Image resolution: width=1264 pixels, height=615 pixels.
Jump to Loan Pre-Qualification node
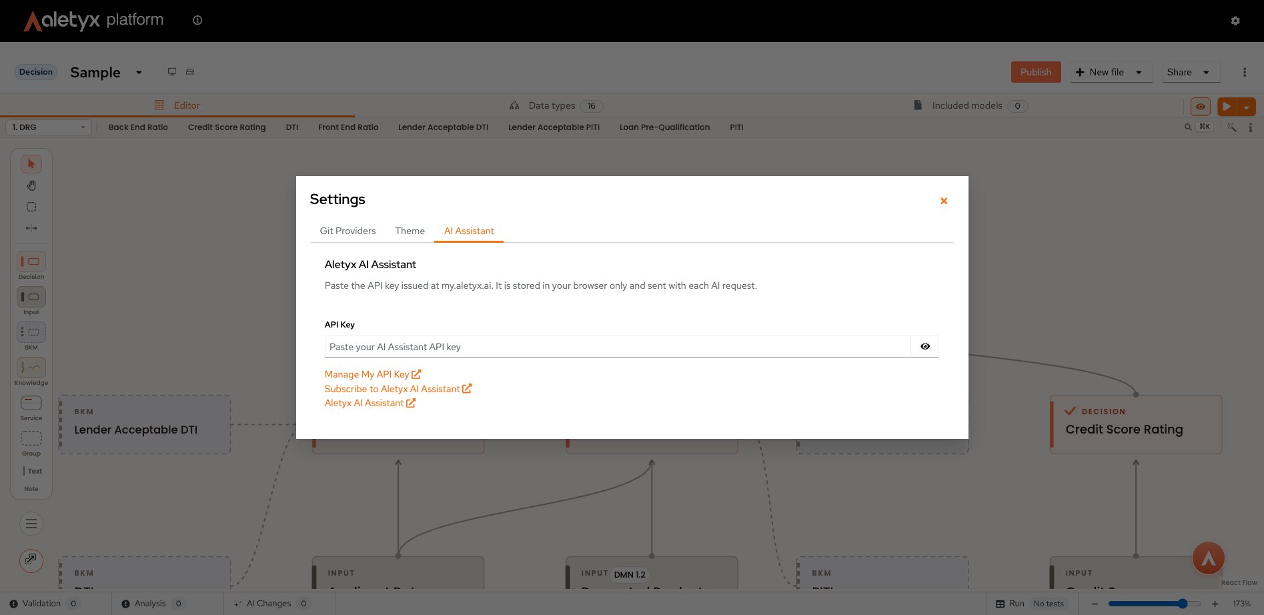[664, 127]
